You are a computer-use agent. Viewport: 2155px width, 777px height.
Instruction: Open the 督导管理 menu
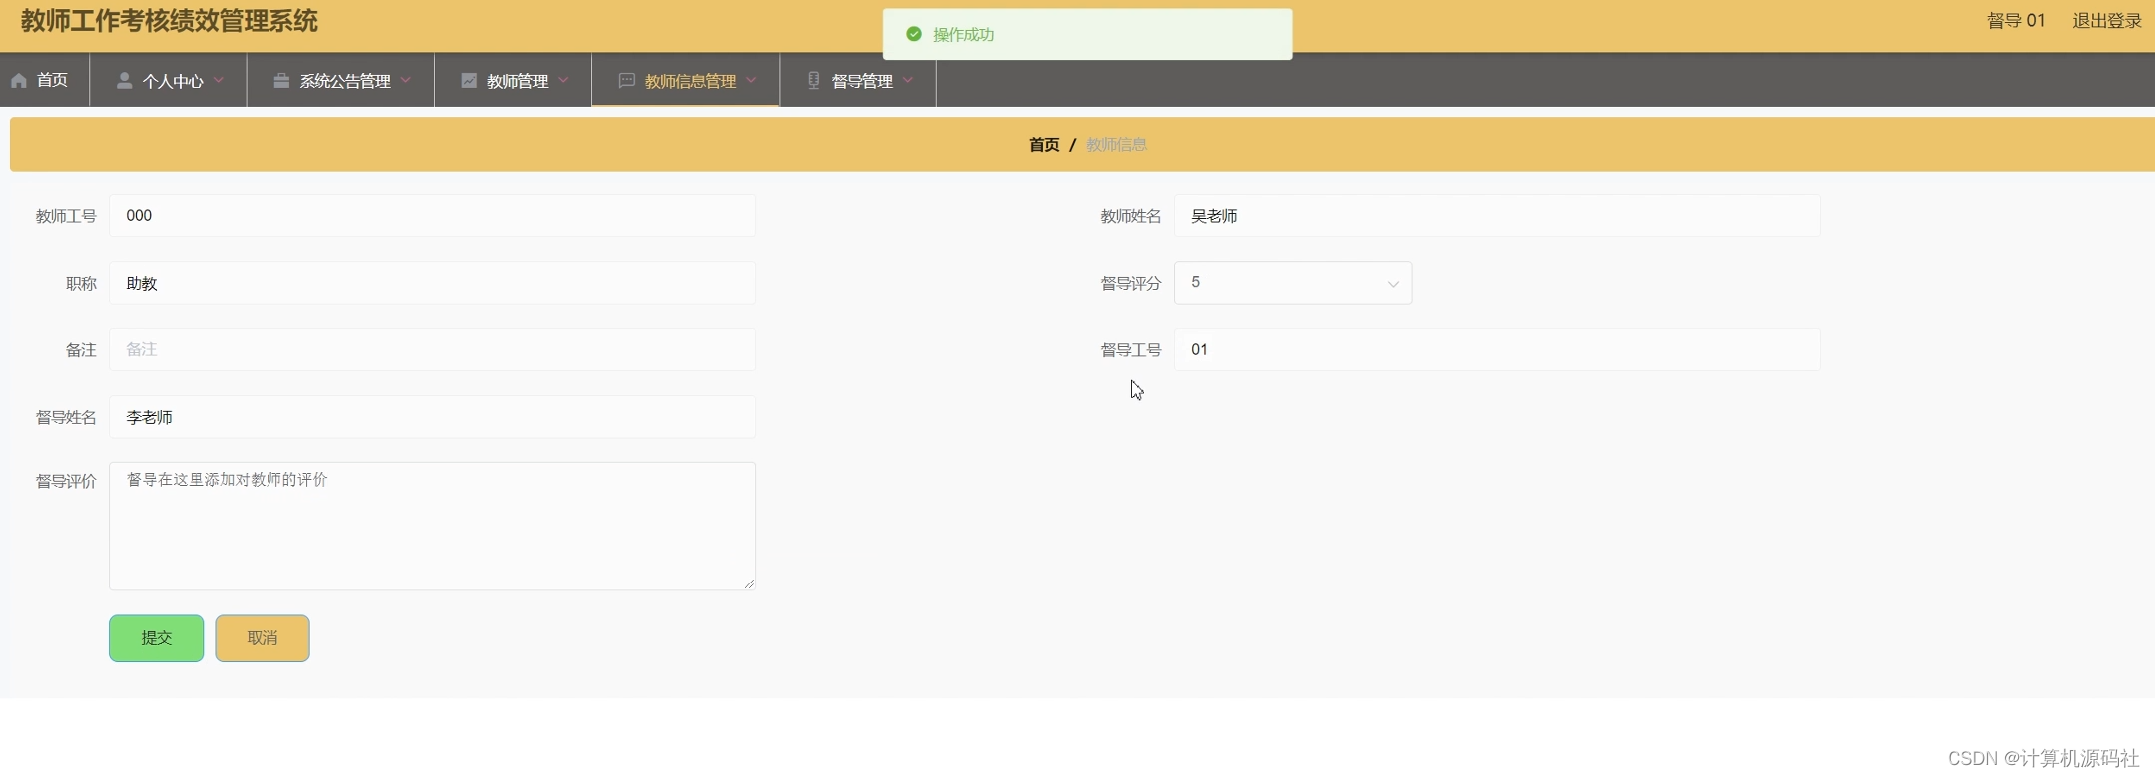858,80
